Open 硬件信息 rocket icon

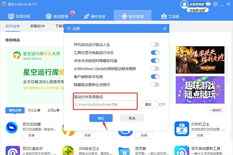(x=87, y=16)
